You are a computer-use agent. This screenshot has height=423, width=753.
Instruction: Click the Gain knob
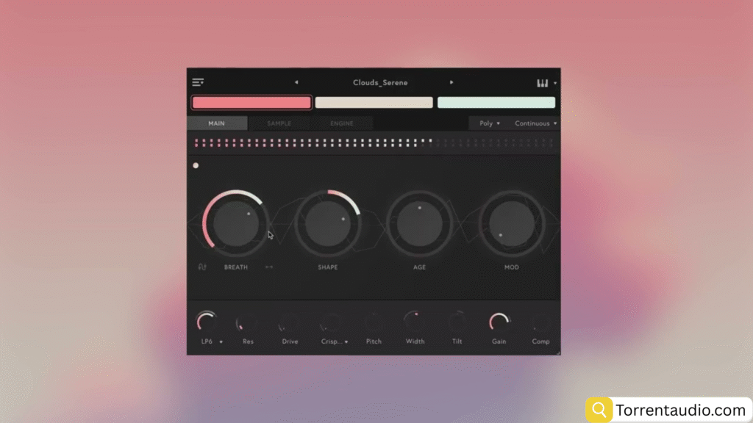499,322
